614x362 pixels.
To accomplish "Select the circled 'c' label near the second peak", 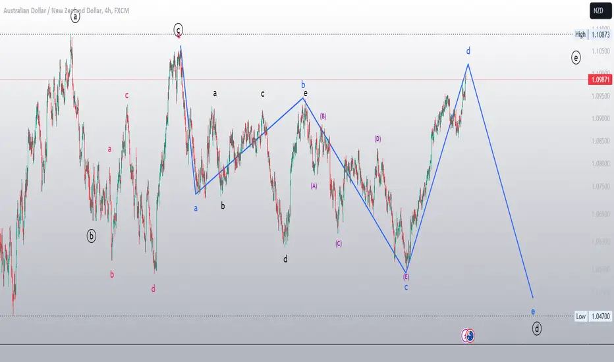I will (178, 30).
